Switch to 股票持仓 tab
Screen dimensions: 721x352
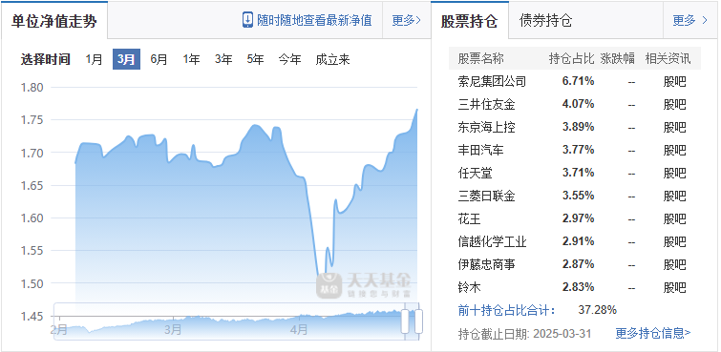(x=470, y=21)
